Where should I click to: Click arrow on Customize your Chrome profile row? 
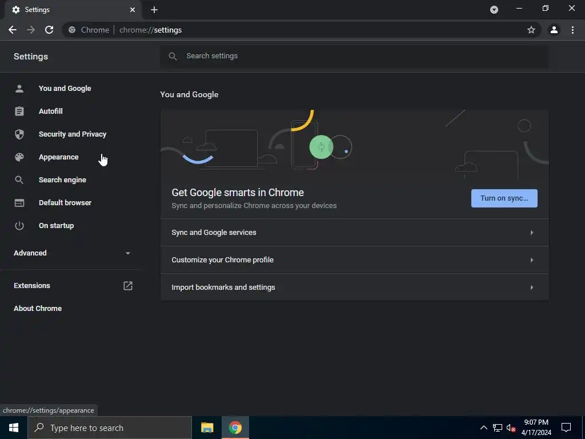pos(532,260)
